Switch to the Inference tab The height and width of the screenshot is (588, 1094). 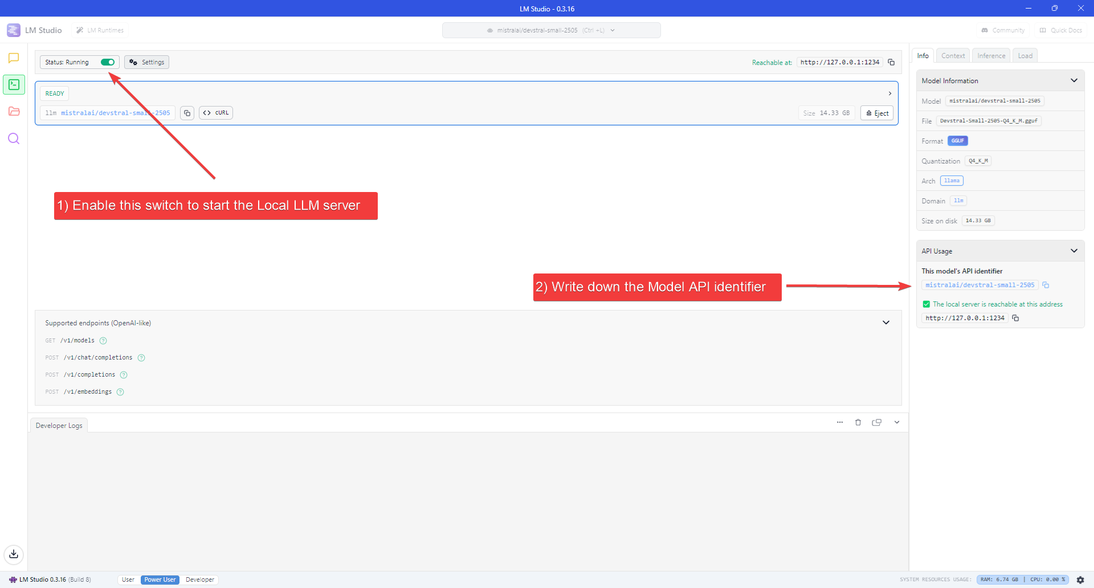click(x=991, y=55)
